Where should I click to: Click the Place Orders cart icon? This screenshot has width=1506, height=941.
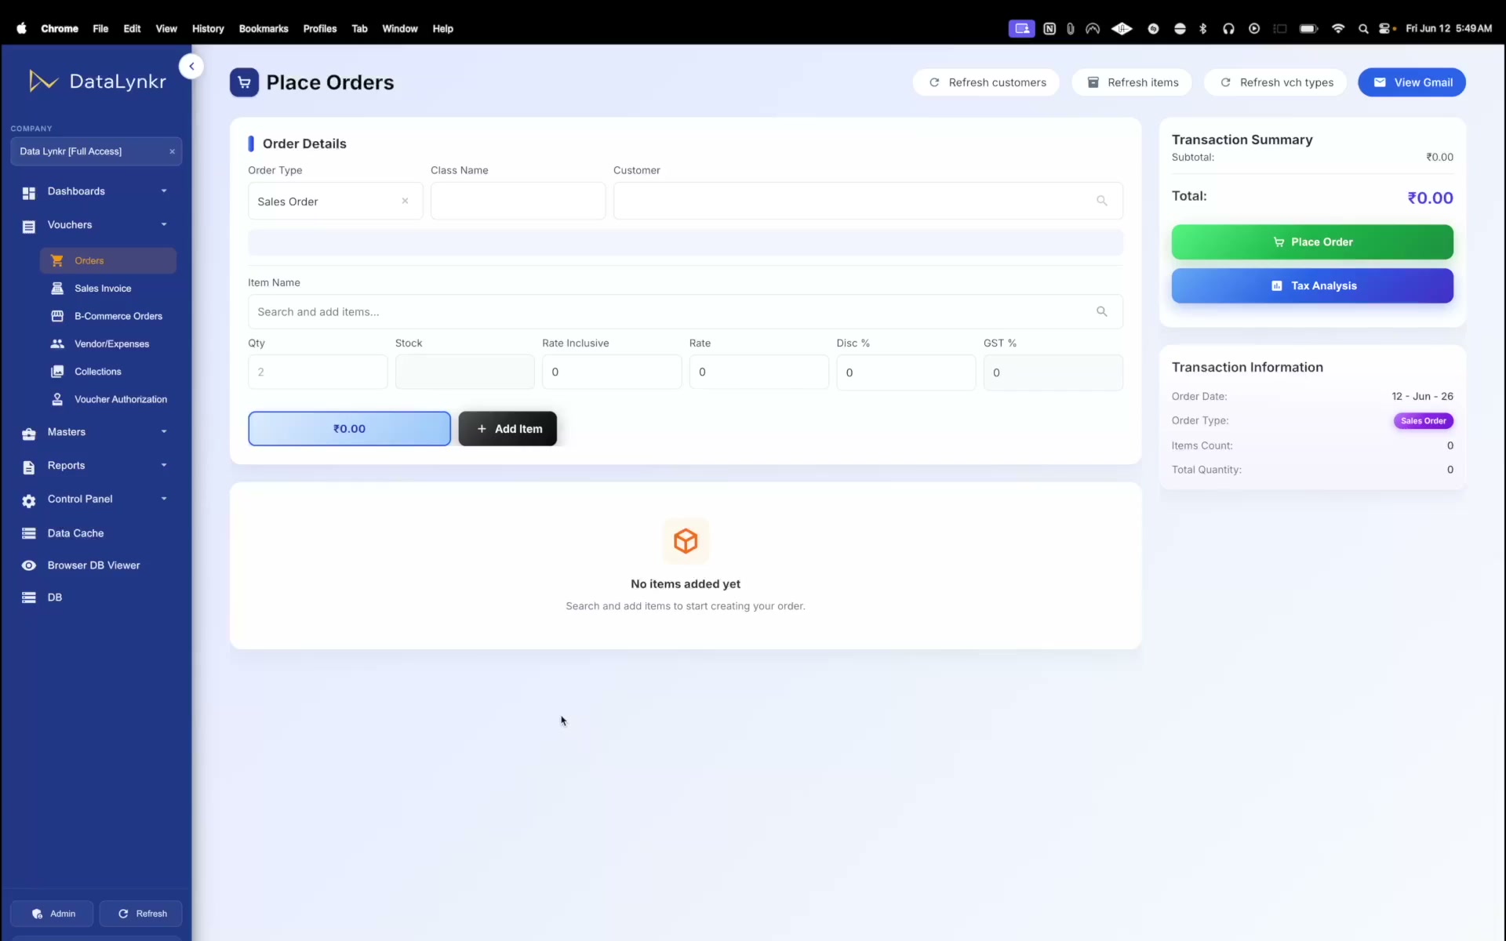click(x=244, y=82)
